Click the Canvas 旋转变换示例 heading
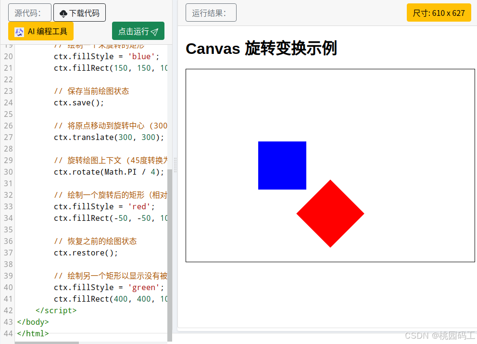 pyautogui.click(x=261, y=49)
